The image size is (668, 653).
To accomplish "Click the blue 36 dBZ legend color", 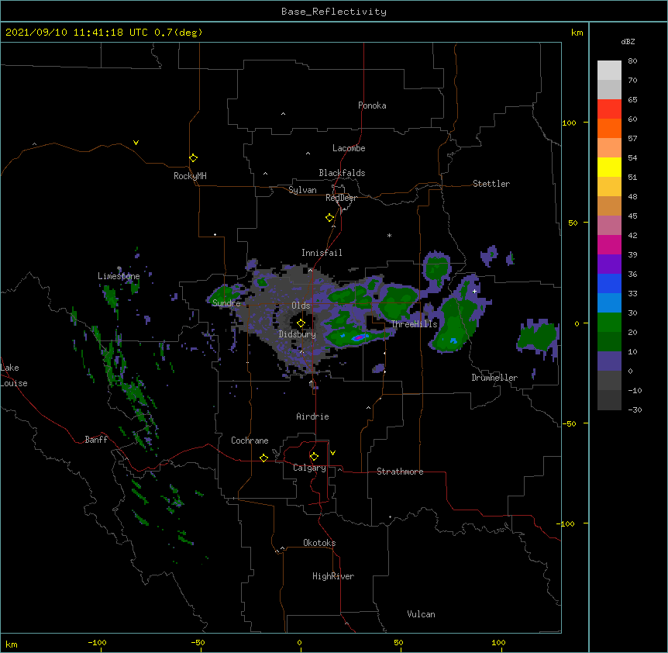I will coord(609,283).
